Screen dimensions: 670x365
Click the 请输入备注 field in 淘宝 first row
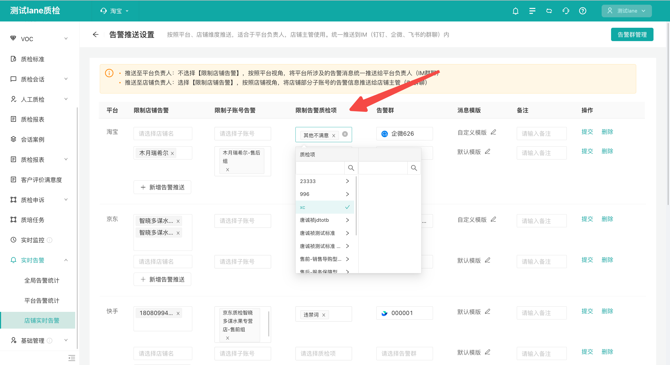click(x=542, y=134)
